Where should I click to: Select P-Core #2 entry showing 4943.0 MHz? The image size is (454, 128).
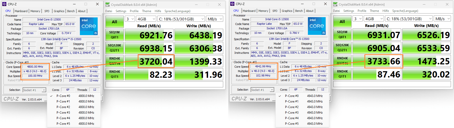(x=302, y=107)
